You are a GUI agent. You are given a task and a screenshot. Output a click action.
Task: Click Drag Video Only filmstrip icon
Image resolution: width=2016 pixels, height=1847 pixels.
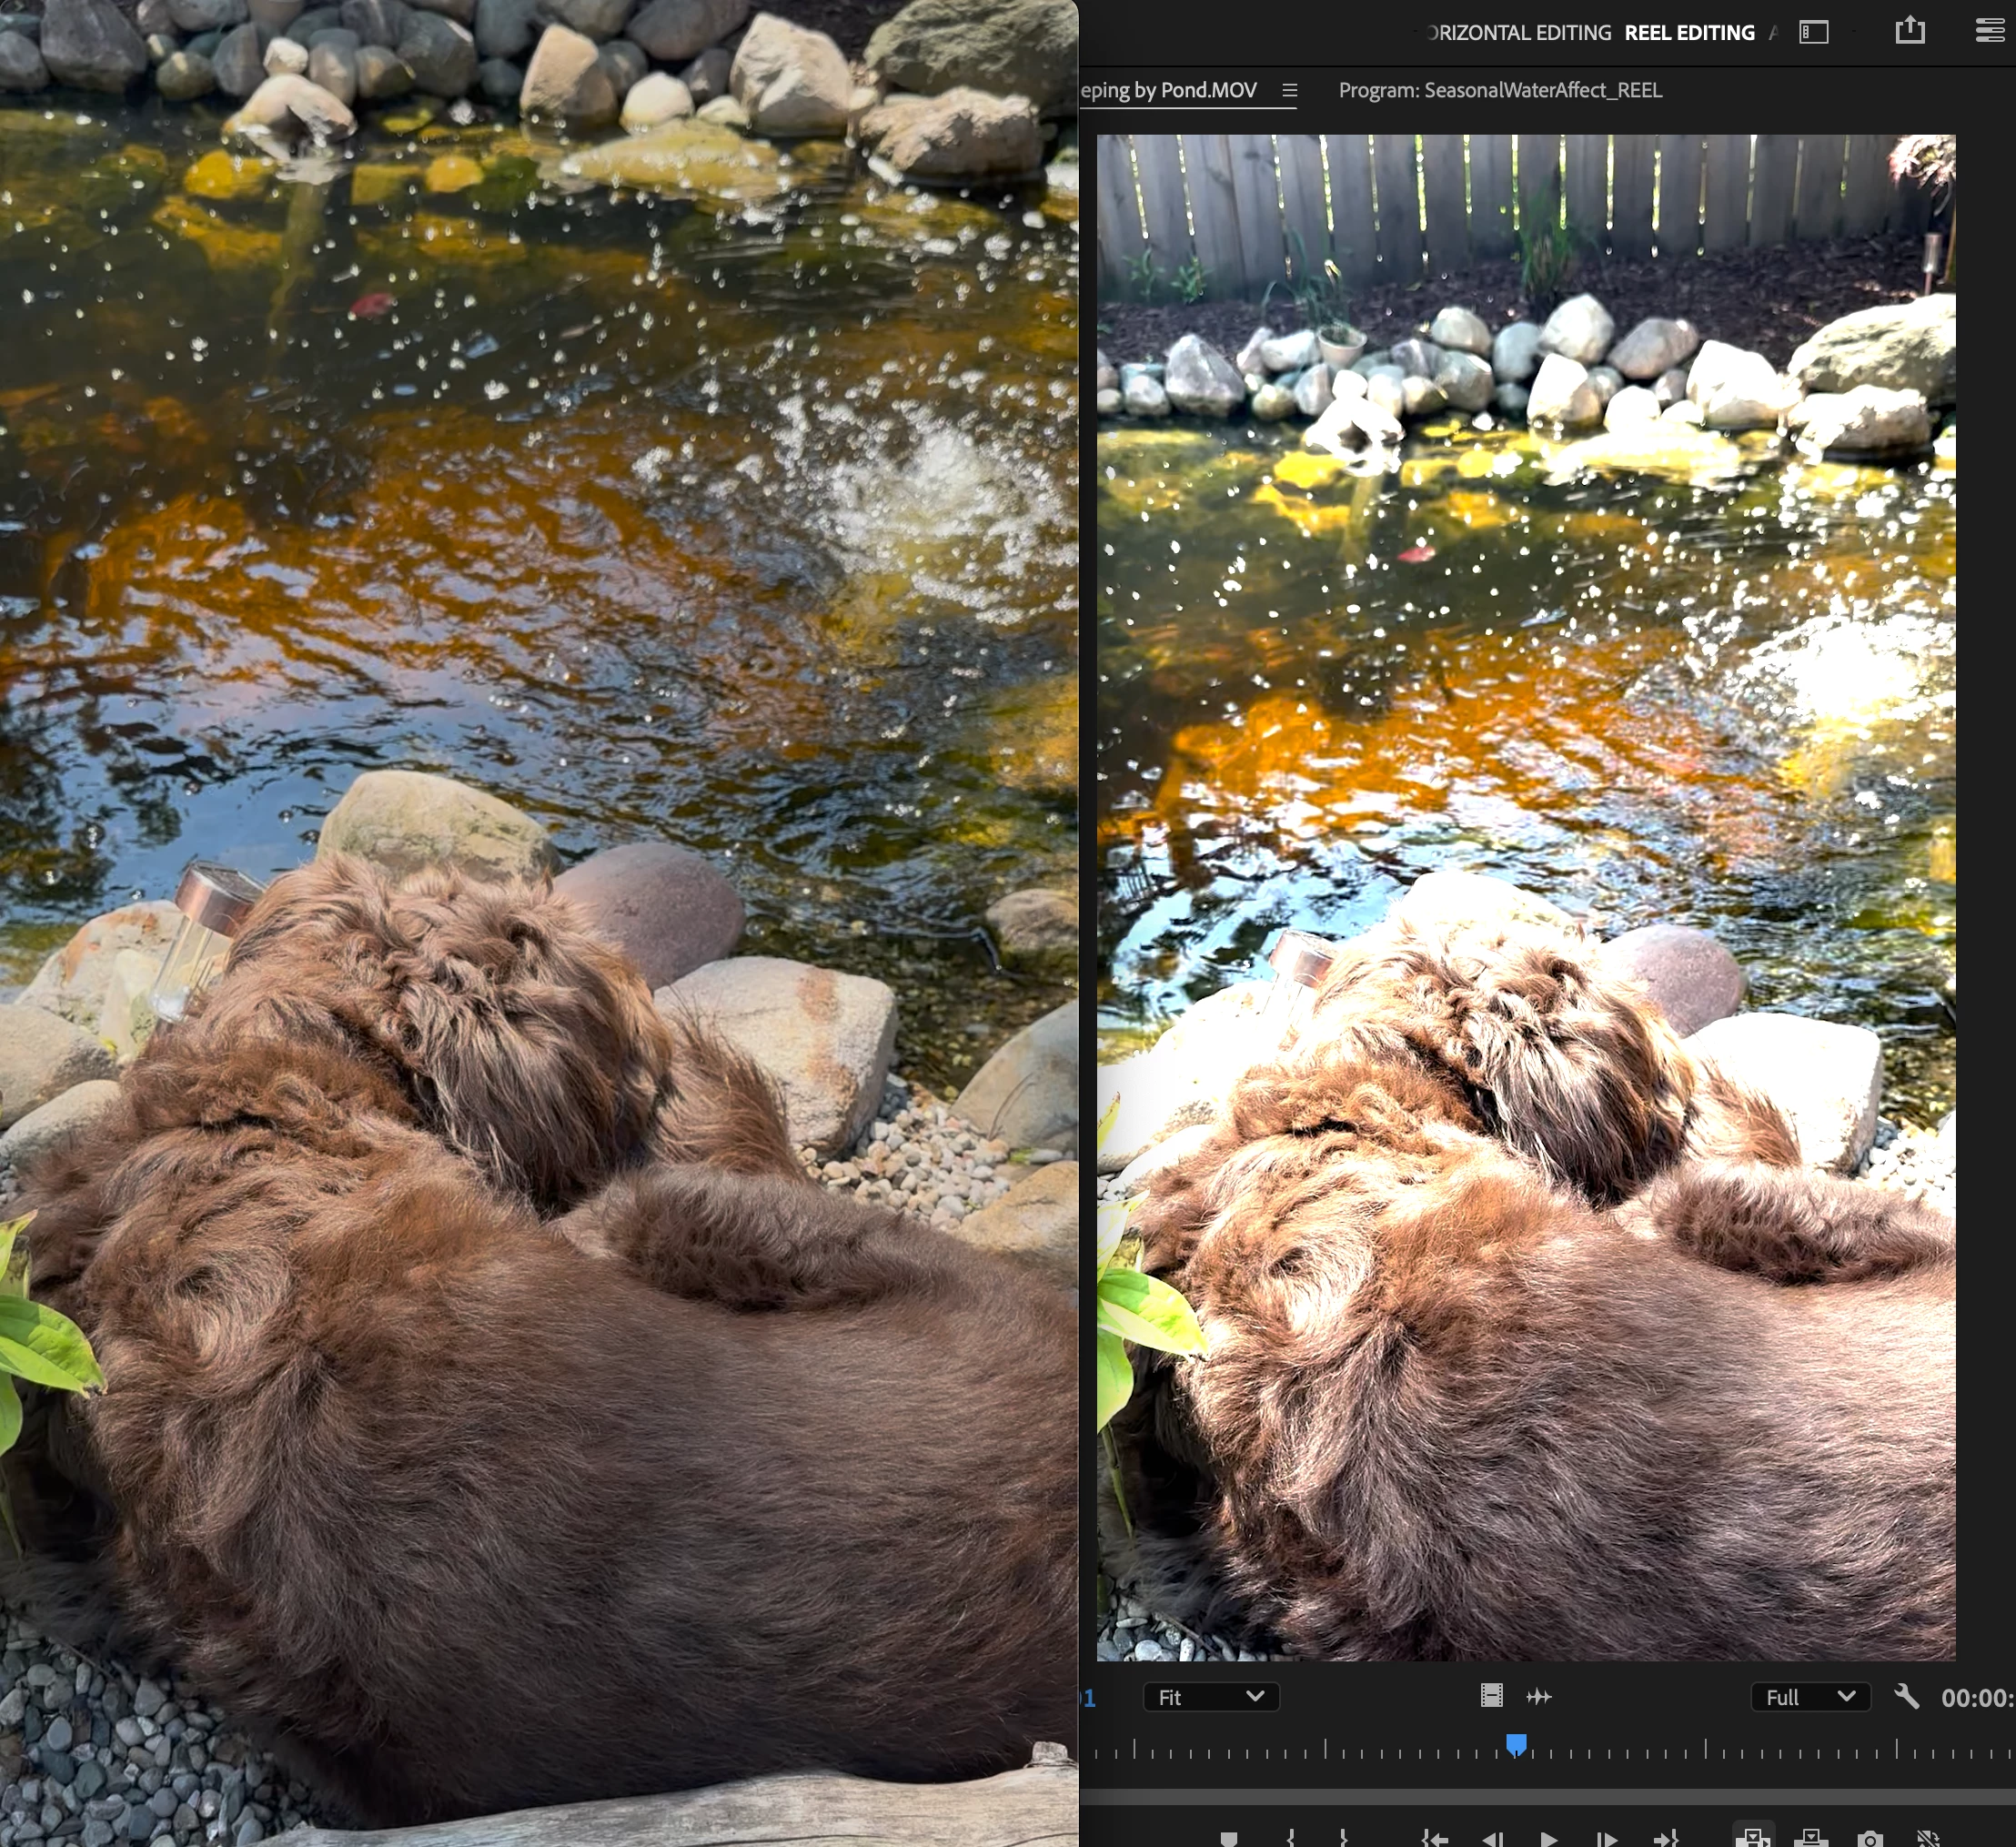tap(1491, 1696)
